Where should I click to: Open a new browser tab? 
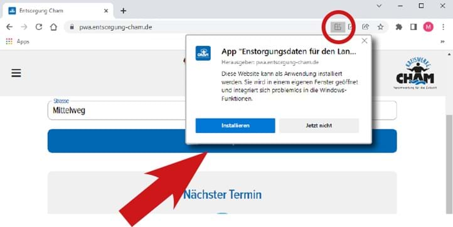point(124,11)
